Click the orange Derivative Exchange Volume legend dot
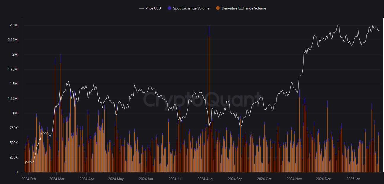The height and width of the screenshot is (184, 384). 218,8
